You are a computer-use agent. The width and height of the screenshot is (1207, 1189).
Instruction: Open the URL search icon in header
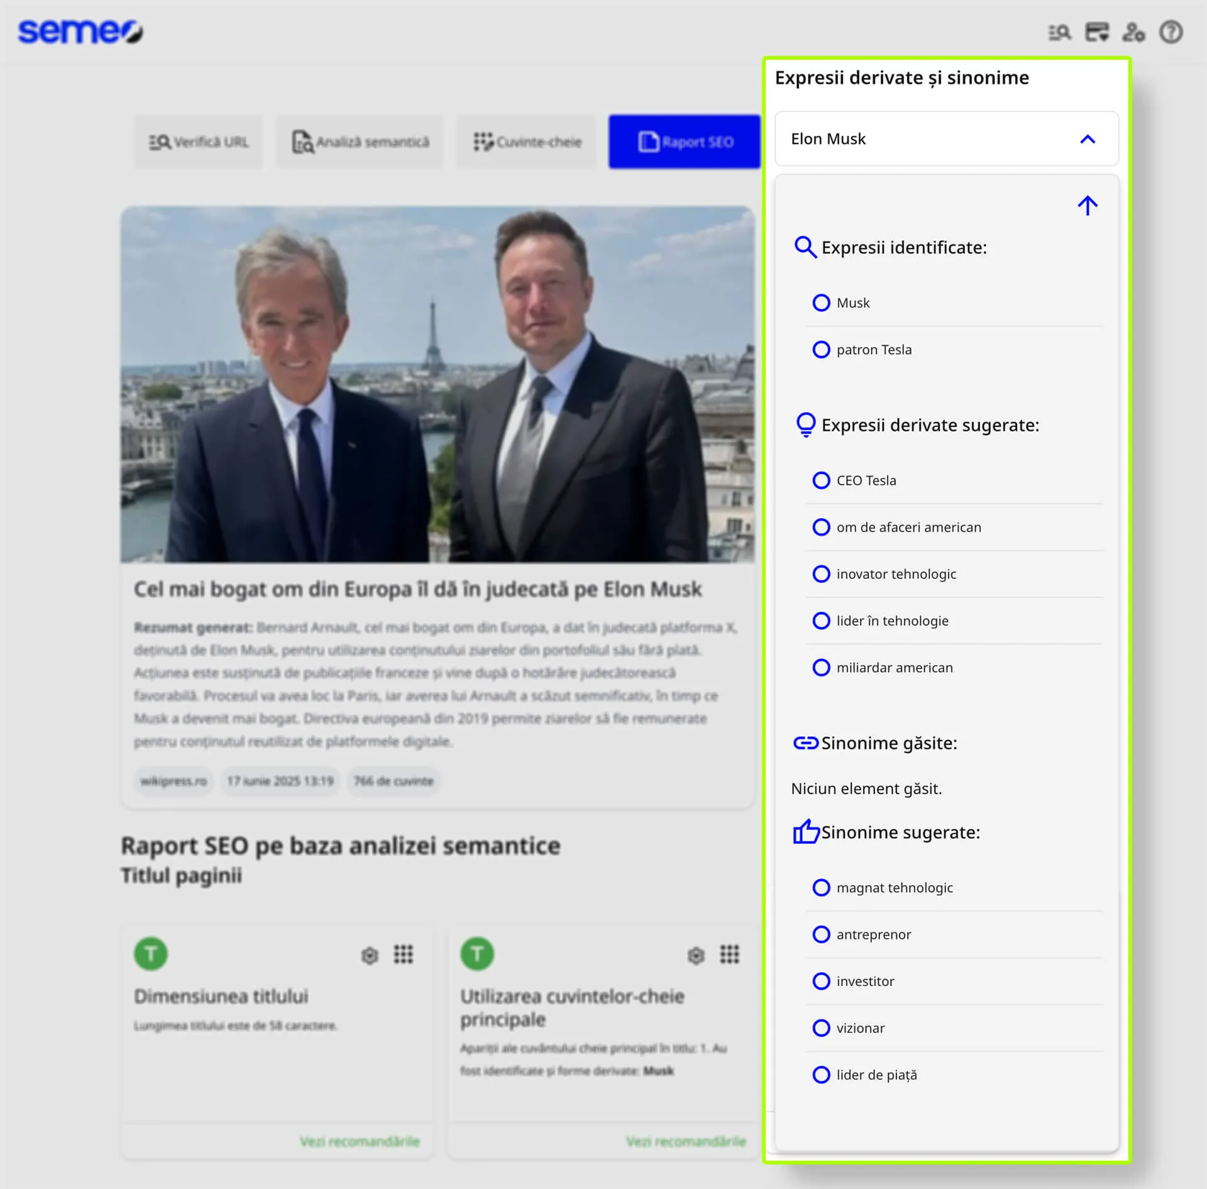point(1059,32)
